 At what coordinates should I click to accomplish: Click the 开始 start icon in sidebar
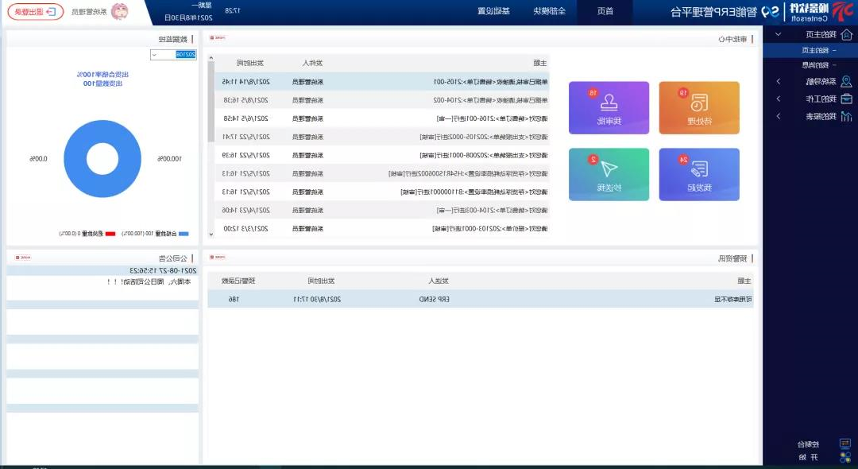coord(845,457)
